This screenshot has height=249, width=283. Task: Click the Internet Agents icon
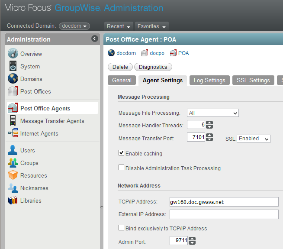click(13, 133)
